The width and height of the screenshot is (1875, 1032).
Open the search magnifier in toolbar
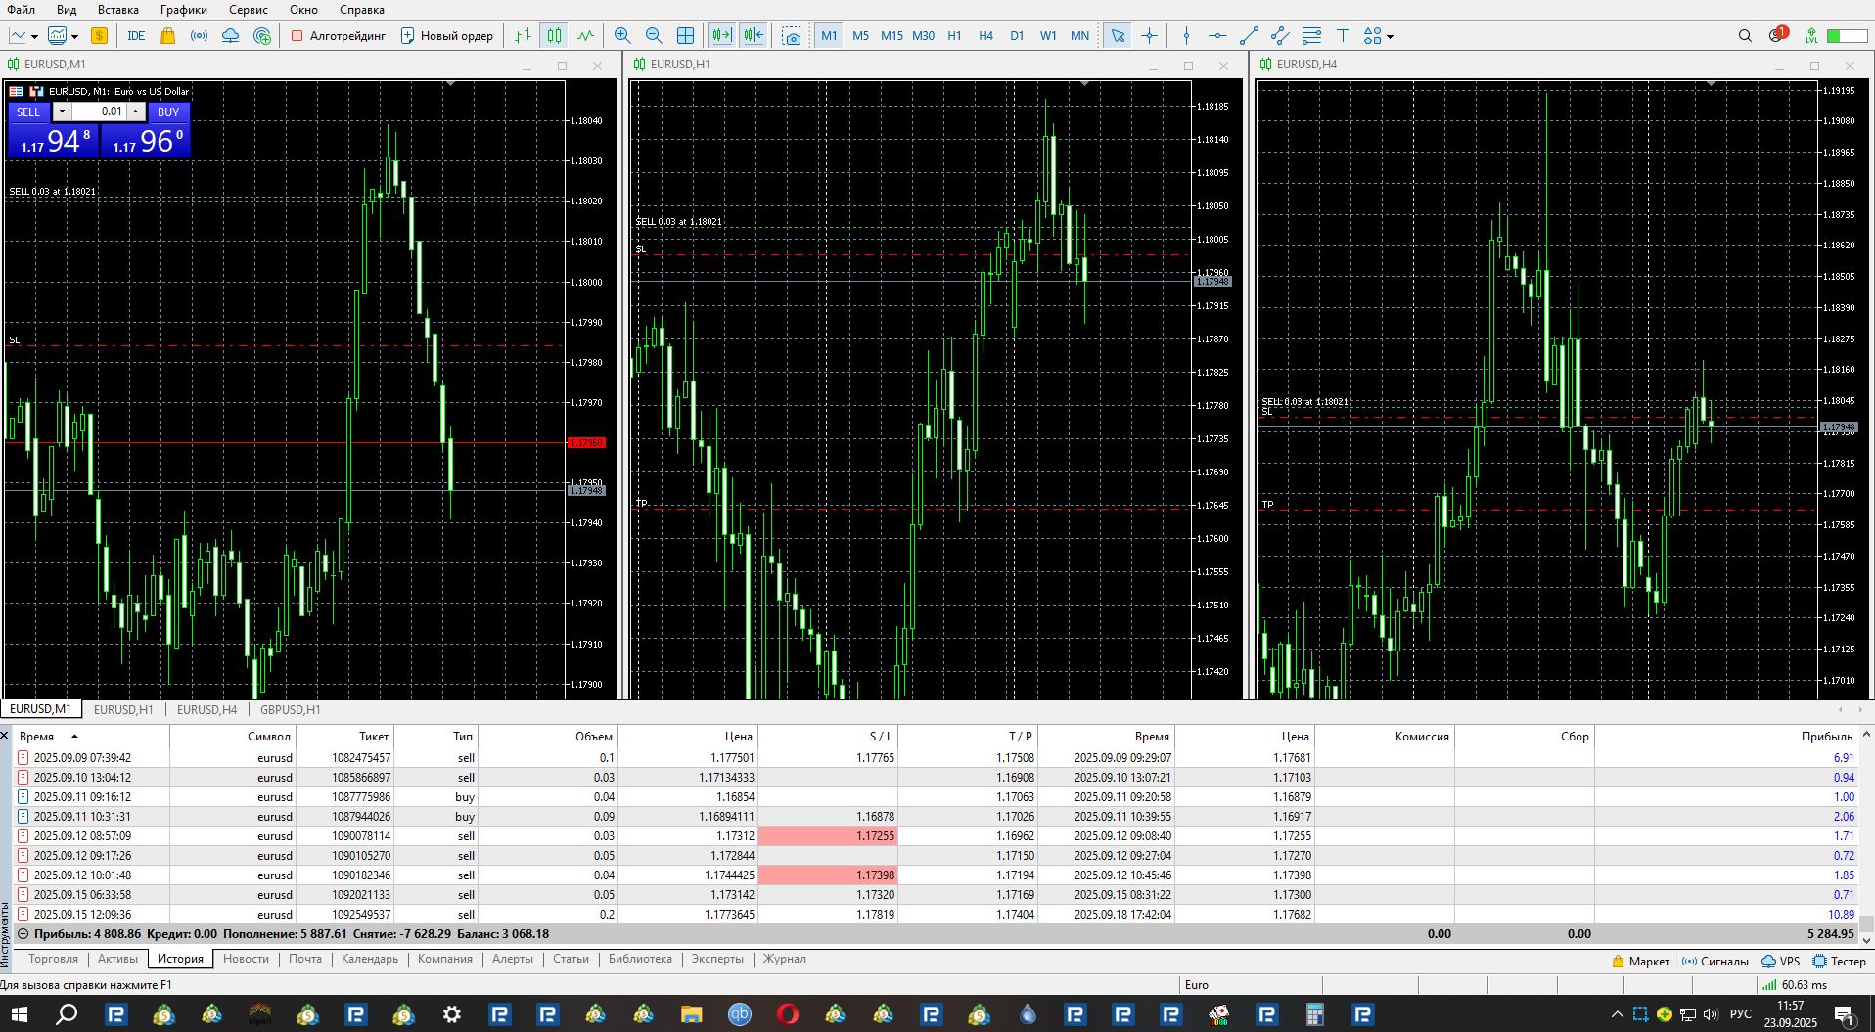[x=1745, y=36]
